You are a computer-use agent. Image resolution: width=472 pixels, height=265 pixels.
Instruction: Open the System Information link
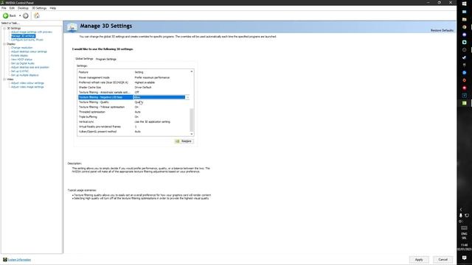20,260
